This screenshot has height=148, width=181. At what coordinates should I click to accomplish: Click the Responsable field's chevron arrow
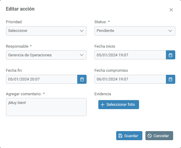point(82,55)
